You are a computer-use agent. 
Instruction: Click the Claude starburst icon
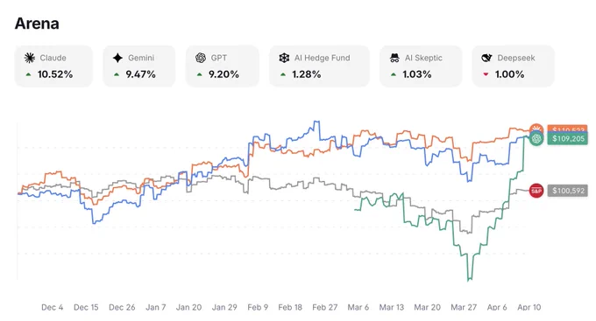tap(30, 58)
